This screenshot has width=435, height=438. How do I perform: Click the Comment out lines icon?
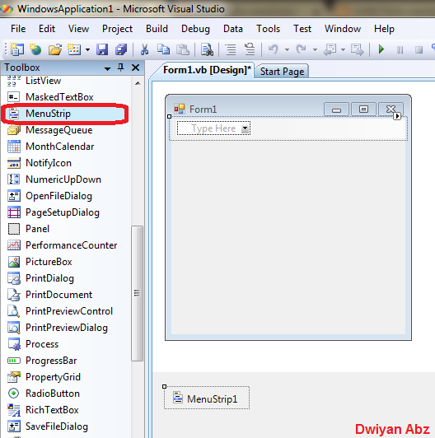click(231, 49)
